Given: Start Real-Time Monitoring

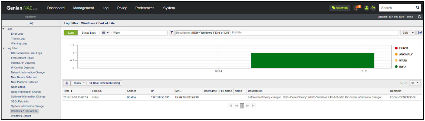Looking at the screenshot, I should pos(105,83).
